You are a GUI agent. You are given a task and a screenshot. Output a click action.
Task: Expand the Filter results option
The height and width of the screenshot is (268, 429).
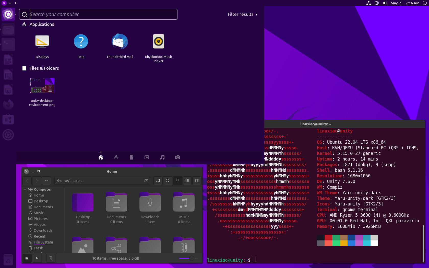tap(243, 14)
